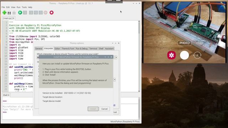Click the greyed Step into icon
The height and width of the screenshot is (128, 228).
[36, 13]
